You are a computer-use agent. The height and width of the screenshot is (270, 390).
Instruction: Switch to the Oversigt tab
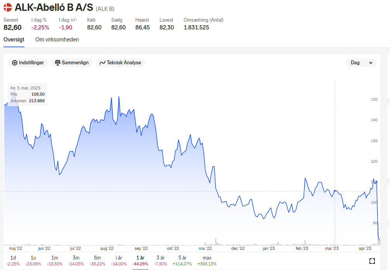[x=14, y=40]
